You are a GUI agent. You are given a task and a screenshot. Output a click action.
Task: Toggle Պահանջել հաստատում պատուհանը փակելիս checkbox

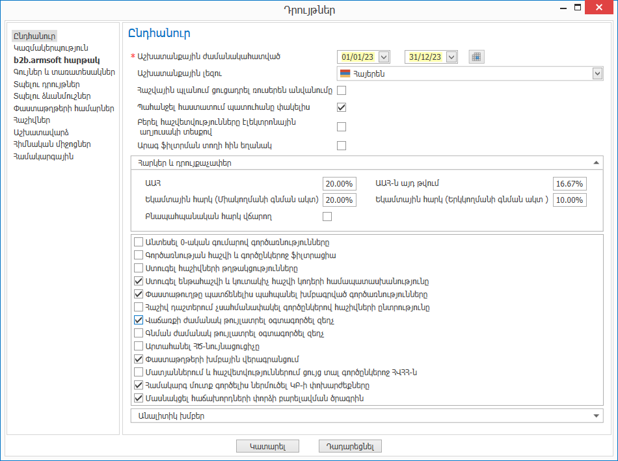[x=342, y=107]
